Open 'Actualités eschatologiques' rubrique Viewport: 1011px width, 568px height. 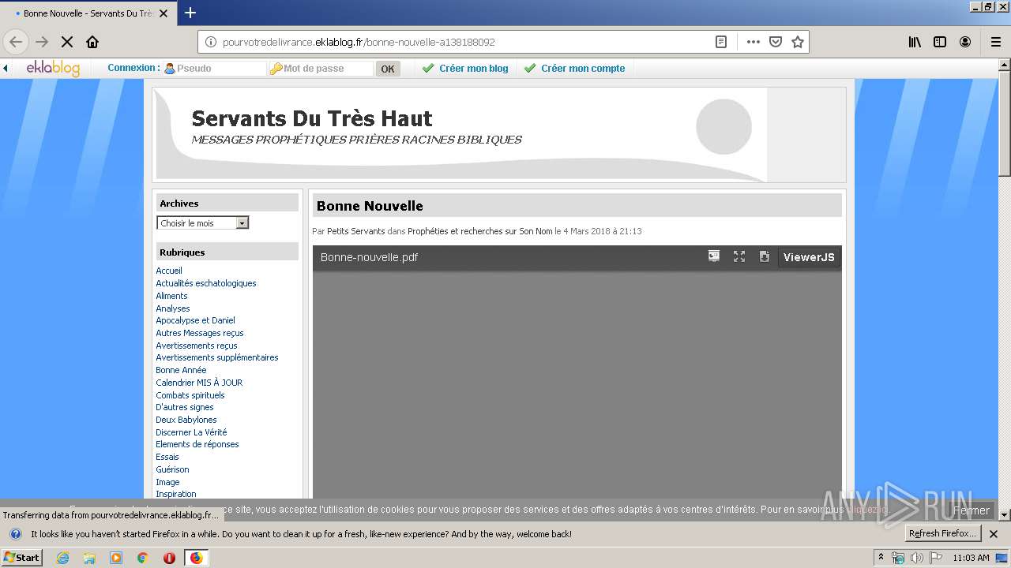[206, 283]
